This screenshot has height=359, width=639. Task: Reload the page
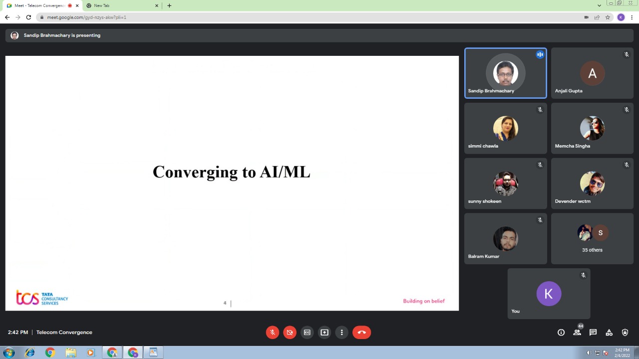(28, 17)
